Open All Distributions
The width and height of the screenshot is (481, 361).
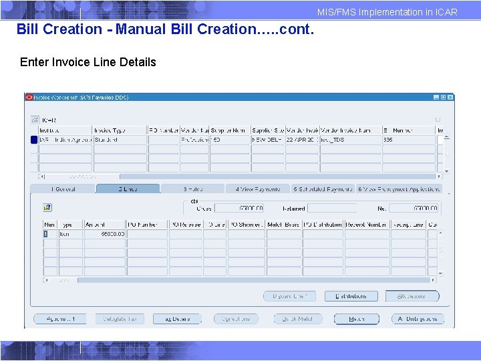[x=418, y=319]
